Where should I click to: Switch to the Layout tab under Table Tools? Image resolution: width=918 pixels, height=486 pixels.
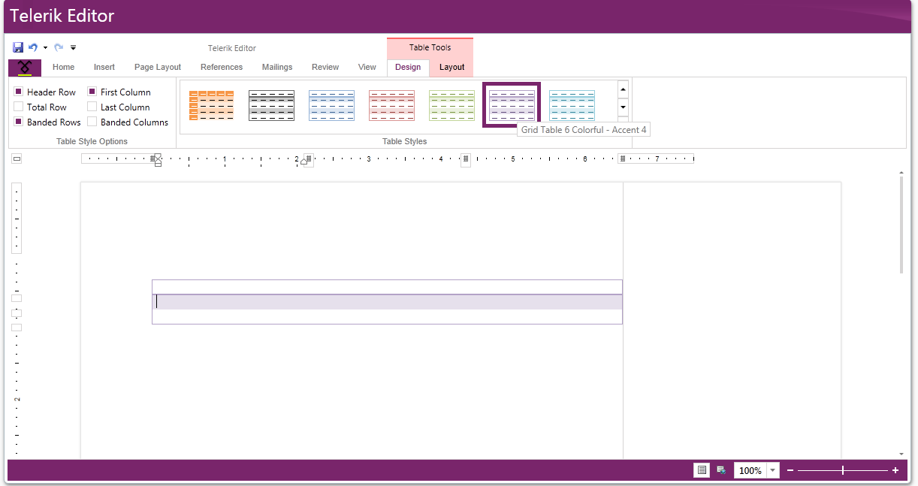(451, 67)
